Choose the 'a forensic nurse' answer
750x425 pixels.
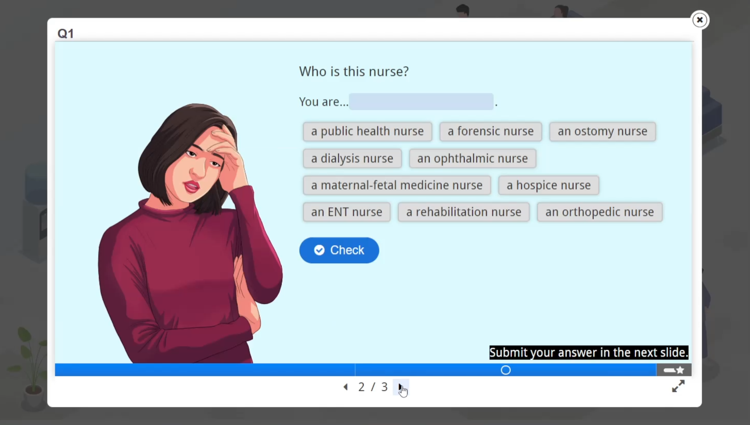[x=491, y=131]
